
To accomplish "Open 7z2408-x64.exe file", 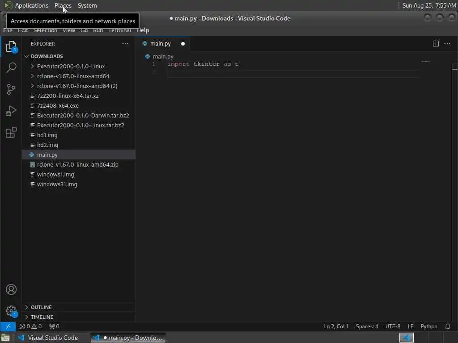I will pyautogui.click(x=78, y=105).
